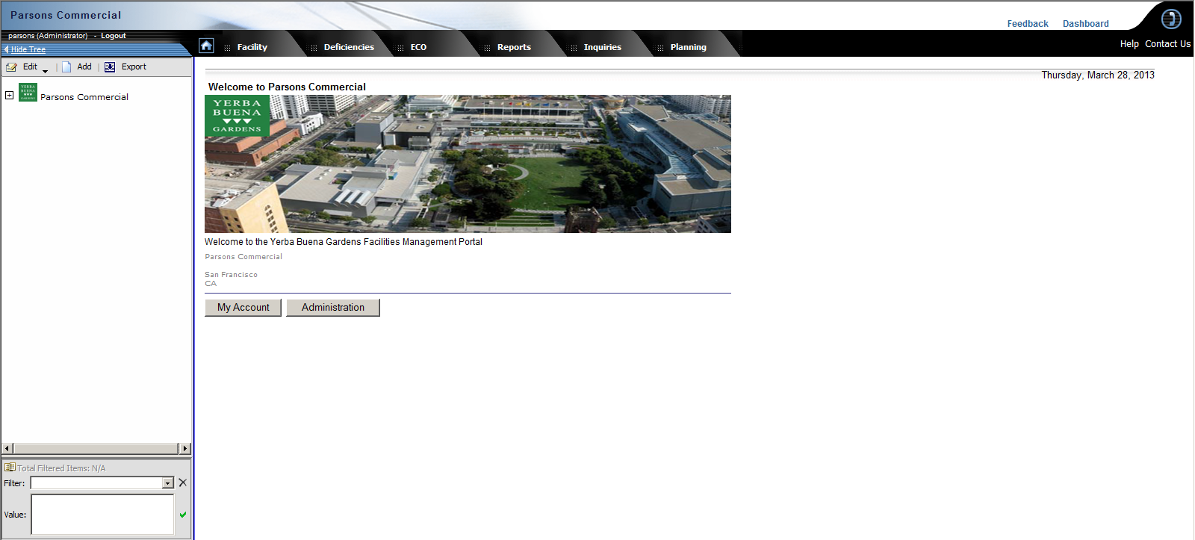The height and width of the screenshot is (540, 1195).
Task: Click the tree horizontal scrollbar thumb
Action: point(96,449)
